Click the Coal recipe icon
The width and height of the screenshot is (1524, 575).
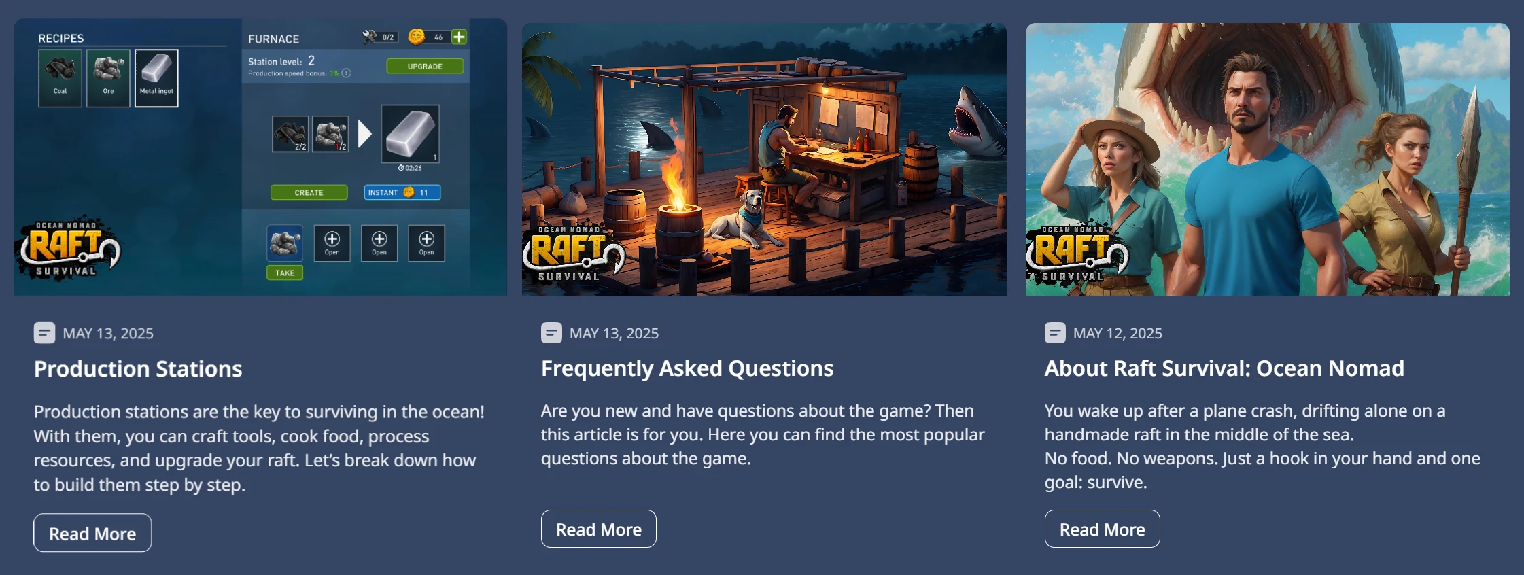click(x=60, y=77)
